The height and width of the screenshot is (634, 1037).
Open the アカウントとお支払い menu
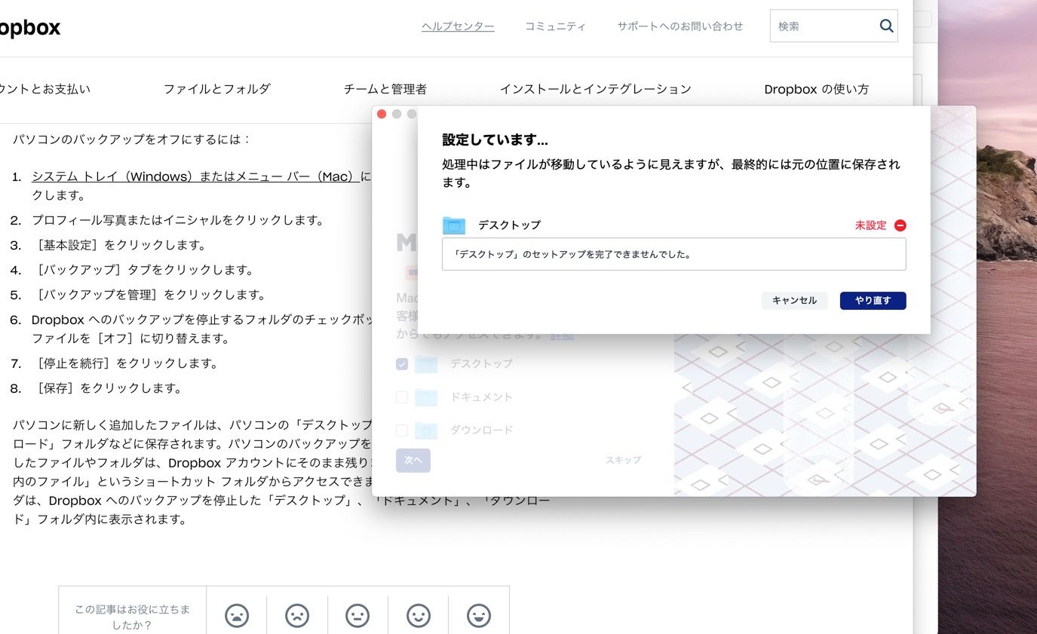pyautogui.click(x=44, y=89)
